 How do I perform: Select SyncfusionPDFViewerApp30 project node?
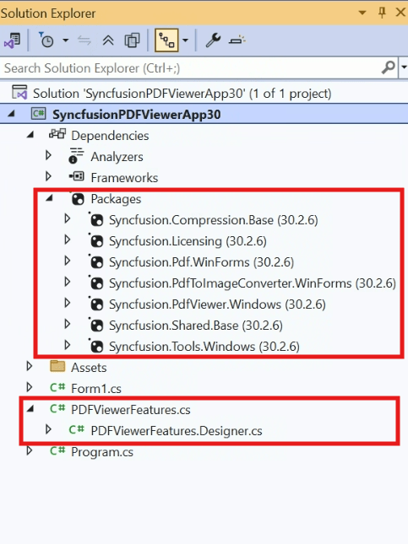137,115
